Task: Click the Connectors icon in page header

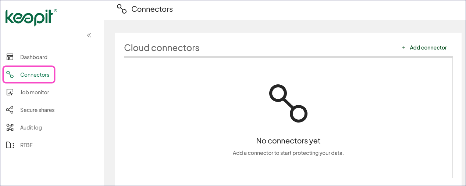Action: coord(121,9)
